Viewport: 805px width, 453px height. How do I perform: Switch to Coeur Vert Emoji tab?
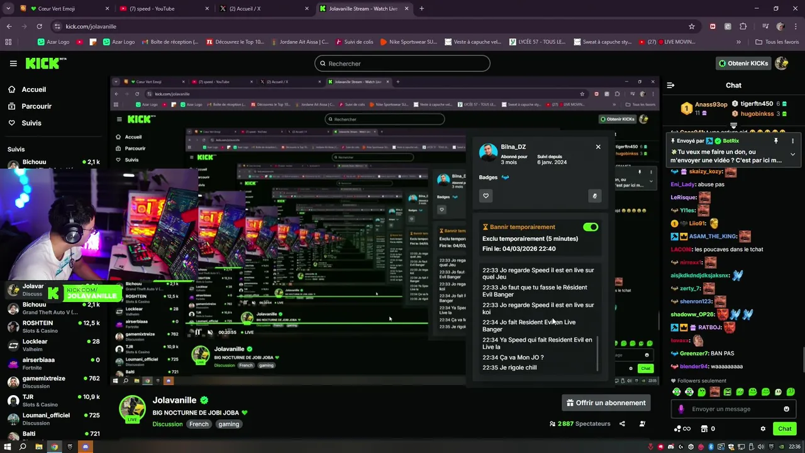[63, 9]
